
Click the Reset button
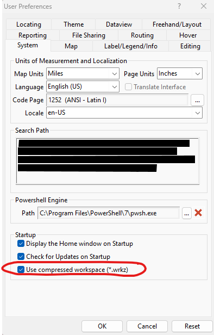pos(192,326)
